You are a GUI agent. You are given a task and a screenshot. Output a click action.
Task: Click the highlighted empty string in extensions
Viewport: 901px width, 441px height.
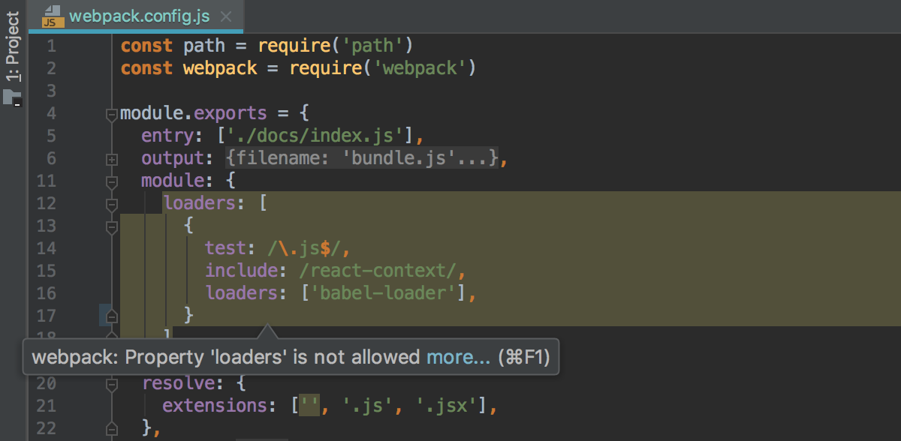pyautogui.click(x=309, y=406)
